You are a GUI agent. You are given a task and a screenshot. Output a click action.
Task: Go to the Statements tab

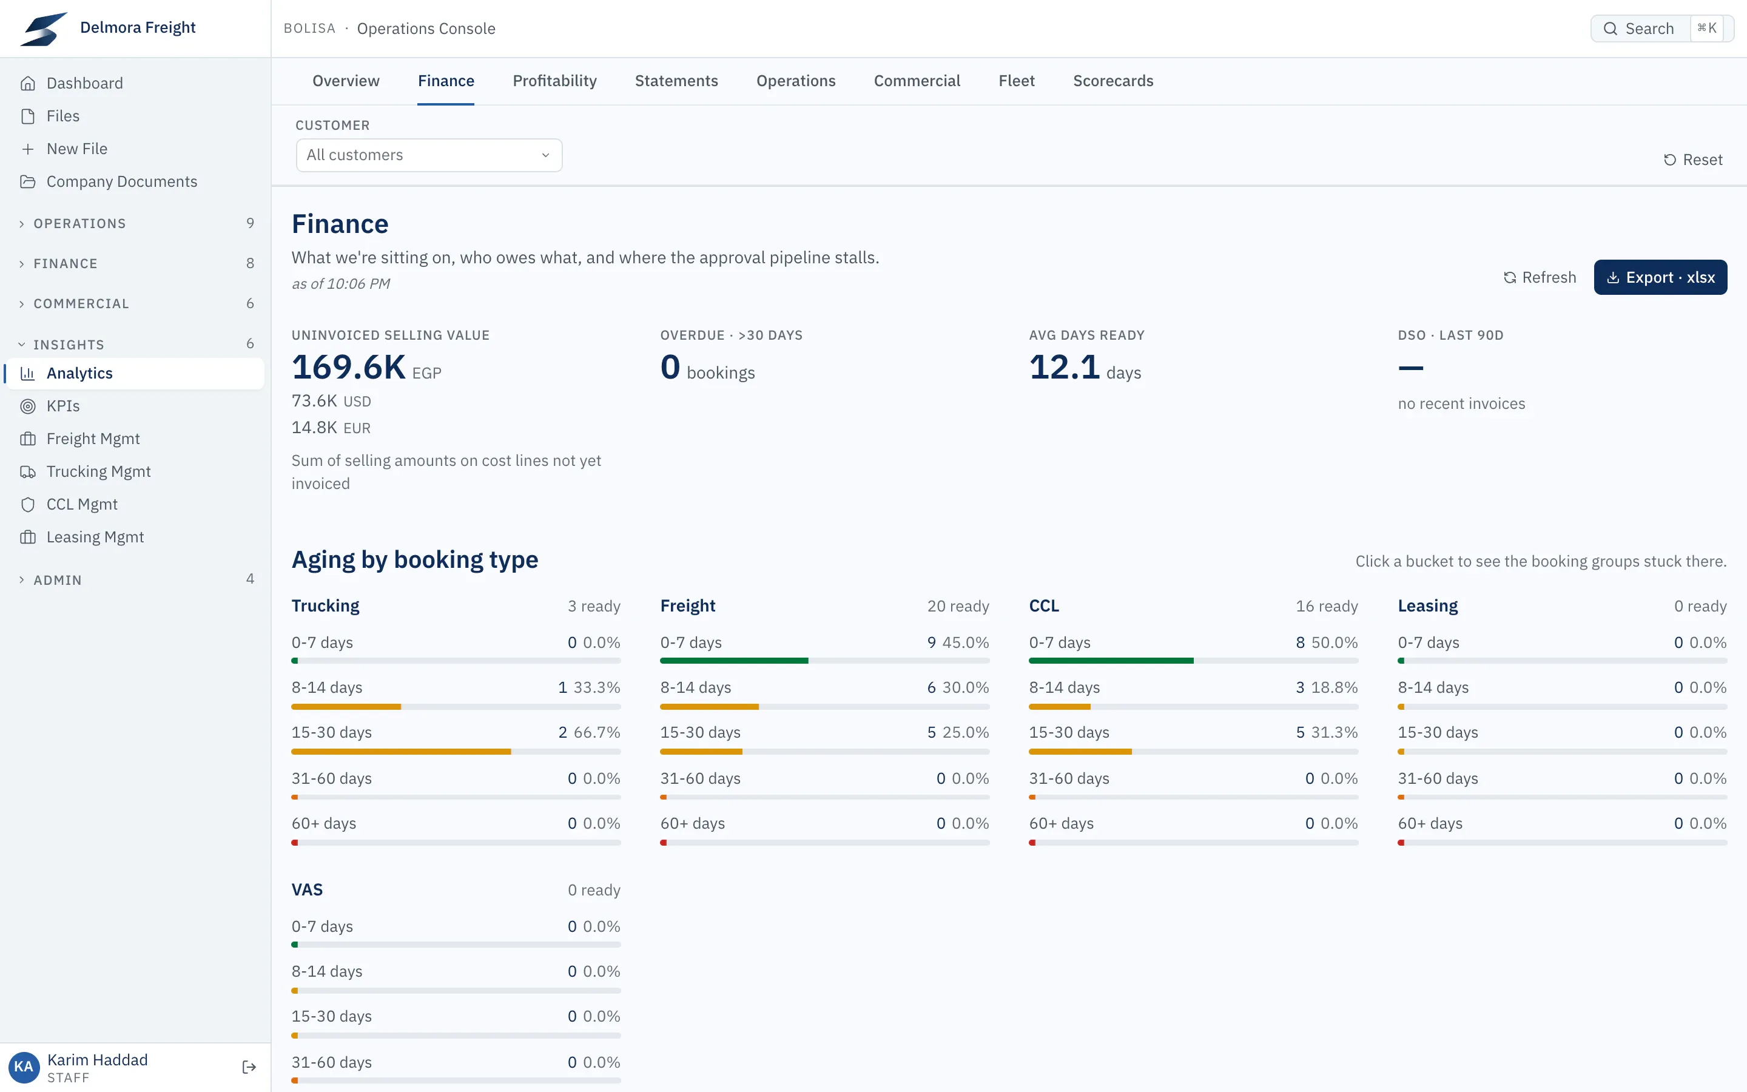tap(676, 81)
